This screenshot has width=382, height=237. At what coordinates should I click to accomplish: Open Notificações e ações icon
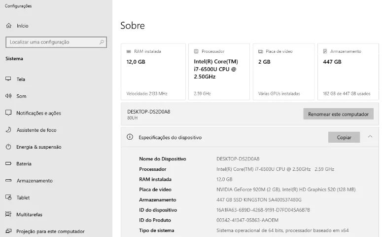(x=8, y=113)
